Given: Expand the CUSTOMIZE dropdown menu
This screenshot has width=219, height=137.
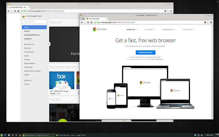Looking at the screenshot, I should click(x=150, y=30).
